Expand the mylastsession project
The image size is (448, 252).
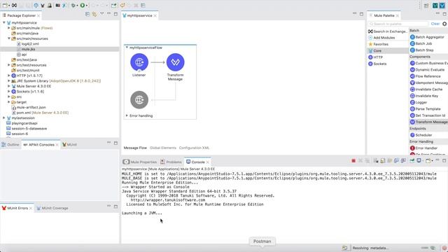(4, 118)
